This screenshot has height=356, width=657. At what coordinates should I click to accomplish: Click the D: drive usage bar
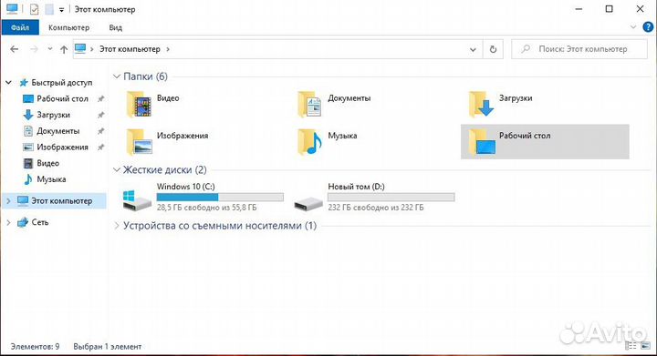point(391,198)
